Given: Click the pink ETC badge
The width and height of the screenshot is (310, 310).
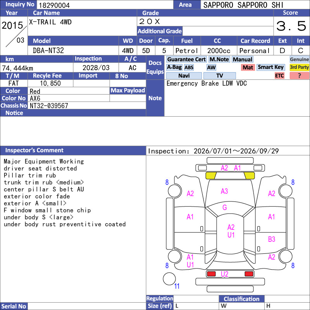Looking at the screenshot, I should click(279, 76).
